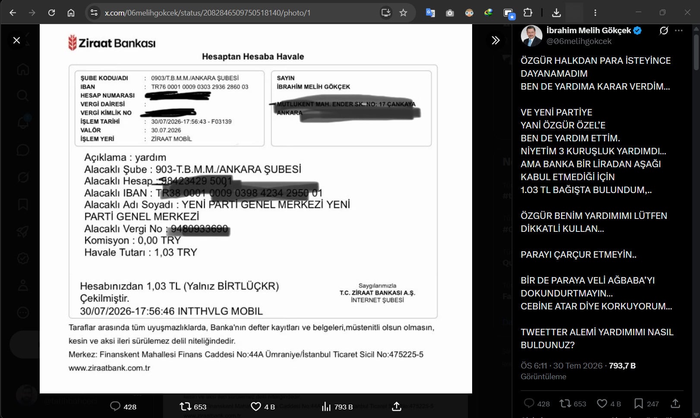Open the Google Translate extension
The image size is (700, 418).
pos(430,13)
